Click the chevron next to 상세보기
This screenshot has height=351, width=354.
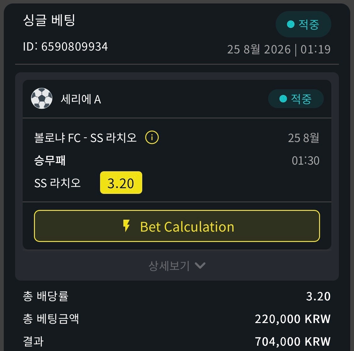tap(200, 266)
